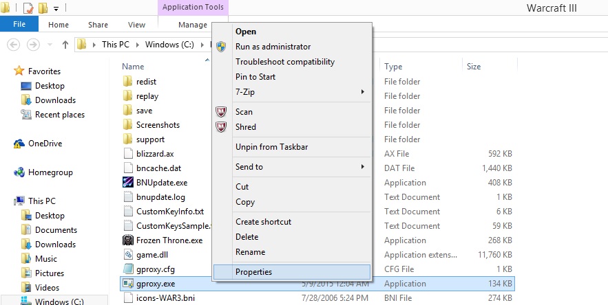Choose Unpin from Taskbar
Screen dimensions: 608x305
[291, 147]
